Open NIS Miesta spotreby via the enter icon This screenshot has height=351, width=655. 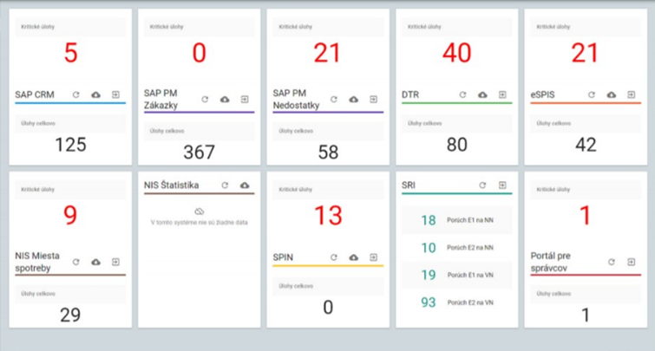pyautogui.click(x=115, y=262)
